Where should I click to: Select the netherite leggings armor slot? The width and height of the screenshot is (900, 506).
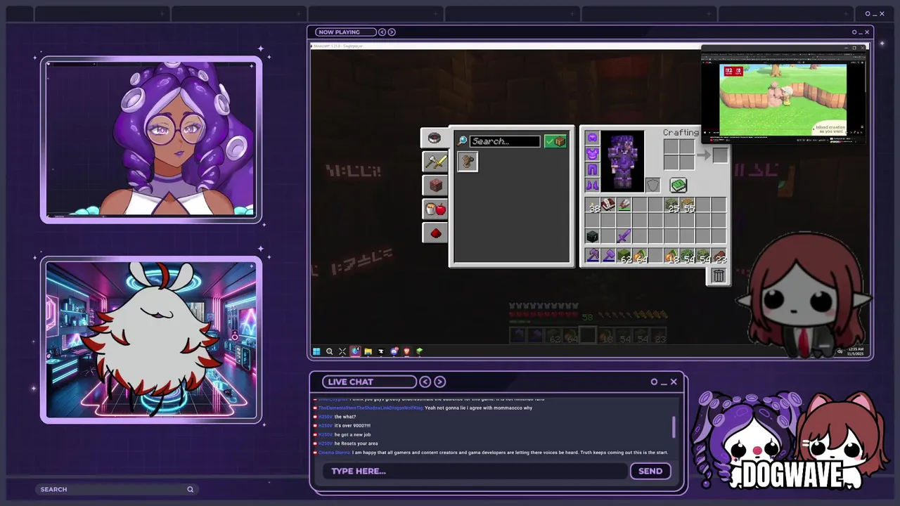pyautogui.click(x=592, y=169)
